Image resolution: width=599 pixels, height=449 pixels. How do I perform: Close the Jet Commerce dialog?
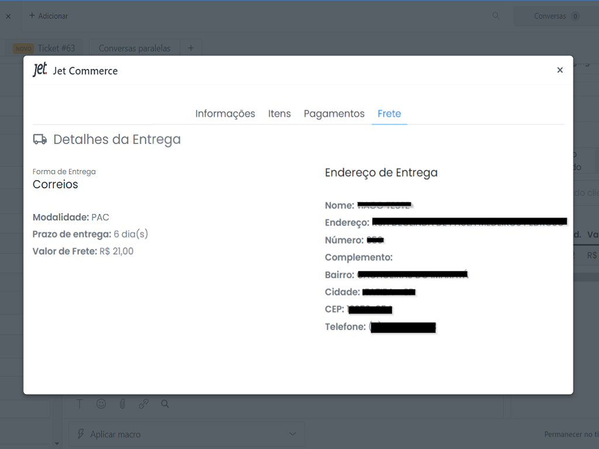click(560, 70)
